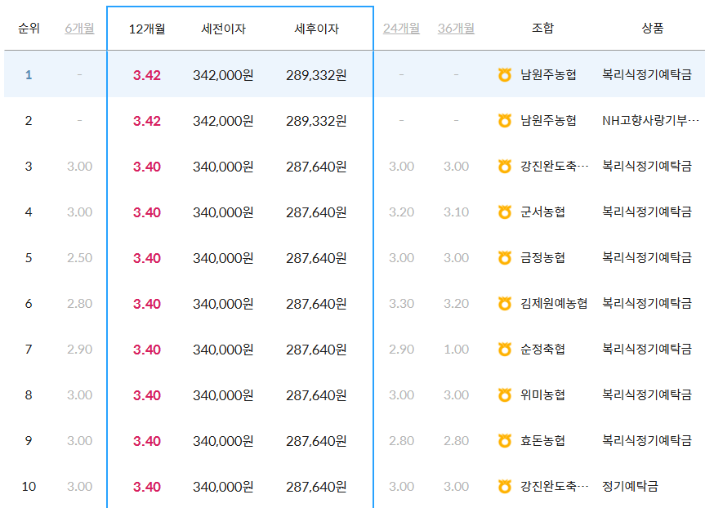Click rank number 1
The height and width of the screenshot is (508, 705).
[29, 74]
